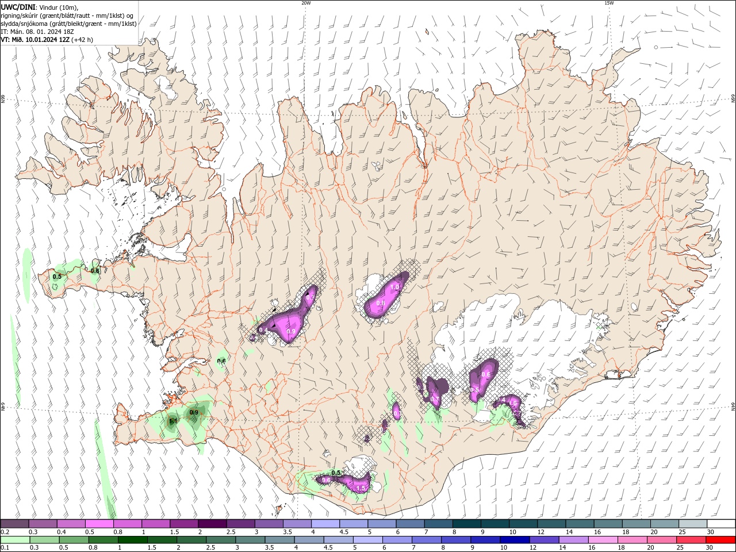Pick upper legend swatch starting at 3.5
This screenshot has width=736, height=552.
click(x=297, y=524)
